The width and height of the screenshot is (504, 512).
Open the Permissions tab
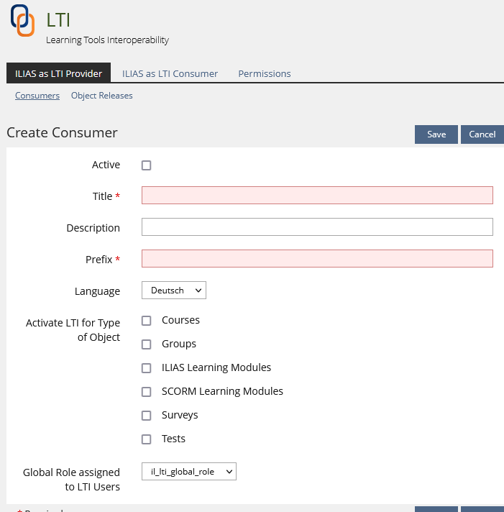pos(265,73)
